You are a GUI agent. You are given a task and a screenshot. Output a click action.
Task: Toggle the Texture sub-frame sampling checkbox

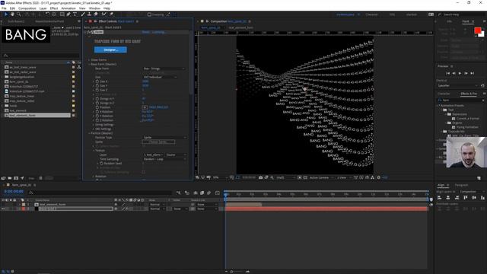pos(144,172)
